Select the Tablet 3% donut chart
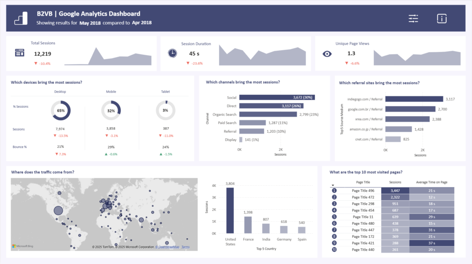This screenshot has width=472, height=264. point(165,111)
